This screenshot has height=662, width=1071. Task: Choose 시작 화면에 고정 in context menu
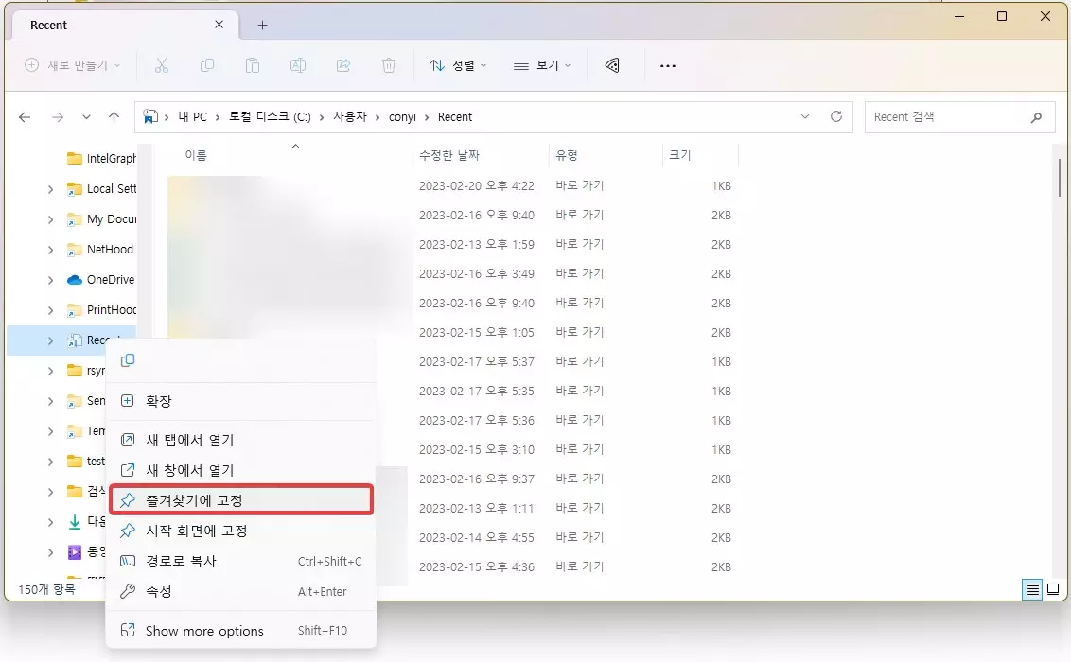coord(241,531)
